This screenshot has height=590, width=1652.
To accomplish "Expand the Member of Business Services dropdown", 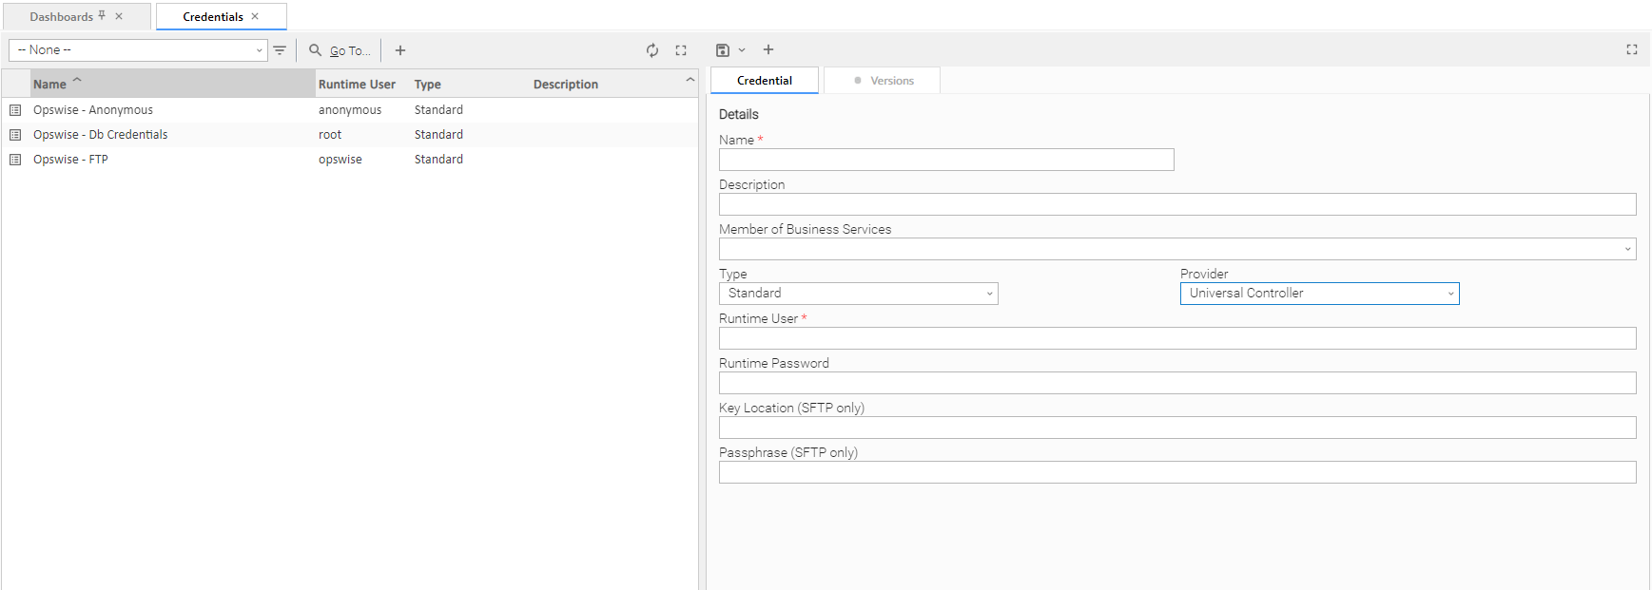I will (1177, 249).
